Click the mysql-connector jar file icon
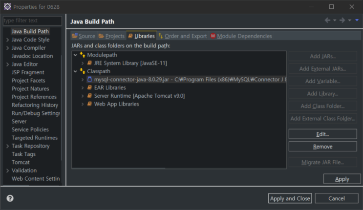Viewport: 363px width, 210px height. pos(89,80)
